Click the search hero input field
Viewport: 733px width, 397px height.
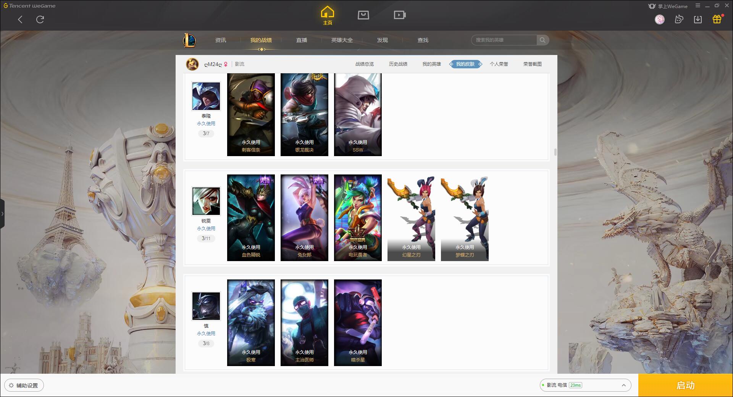pyautogui.click(x=504, y=40)
